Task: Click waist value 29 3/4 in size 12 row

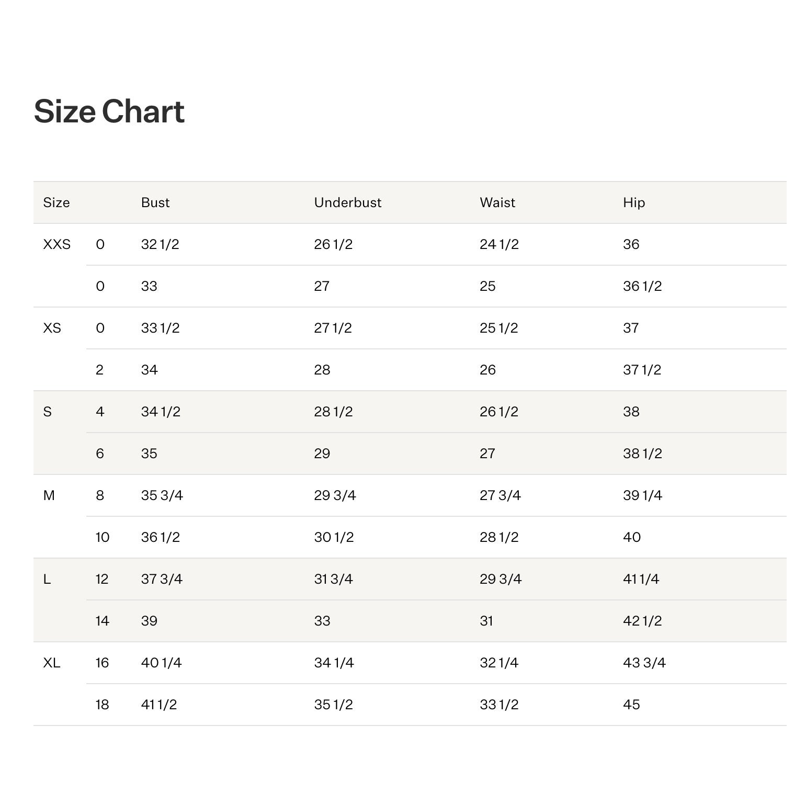Action: point(501,579)
